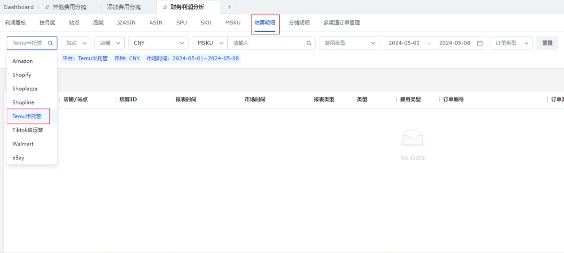The width and height of the screenshot is (564, 253).
Task: Open the CNY currency dropdown
Action: (158, 43)
